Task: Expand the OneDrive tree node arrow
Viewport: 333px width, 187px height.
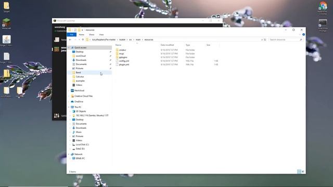Action: coord(69,102)
